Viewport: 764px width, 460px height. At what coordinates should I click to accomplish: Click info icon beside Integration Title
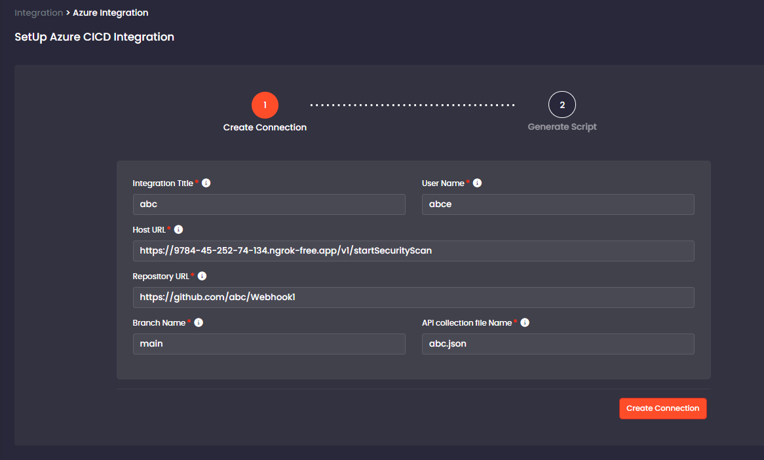pyautogui.click(x=206, y=183)
